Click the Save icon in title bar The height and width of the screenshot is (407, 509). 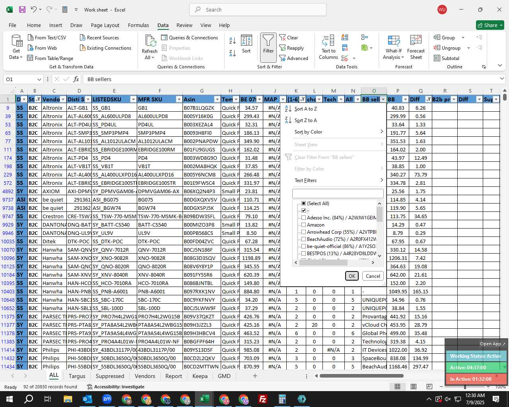[x=22, y=10]
